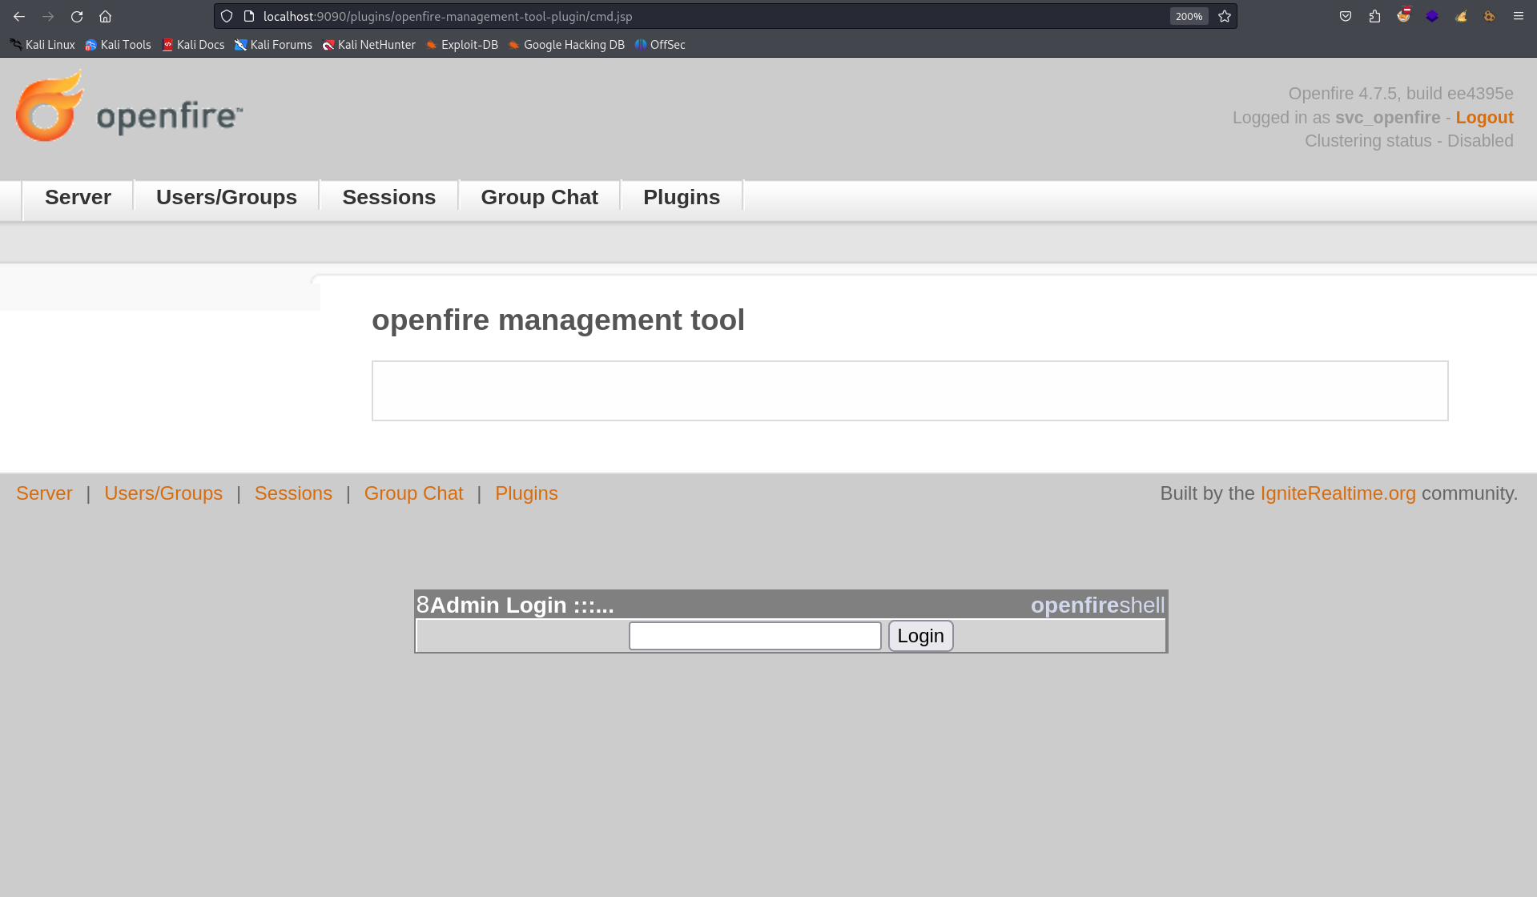Viewport: 1537px width, 897px height.
Task: Click the 'Clustering status - Disabled' text
Action: 1409,141
